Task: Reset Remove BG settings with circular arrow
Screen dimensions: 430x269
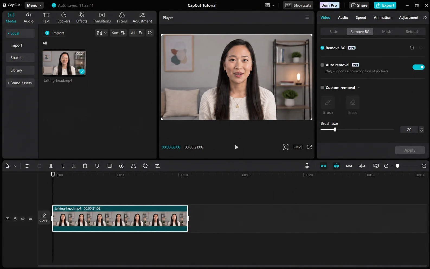Action: click(412, 48)
